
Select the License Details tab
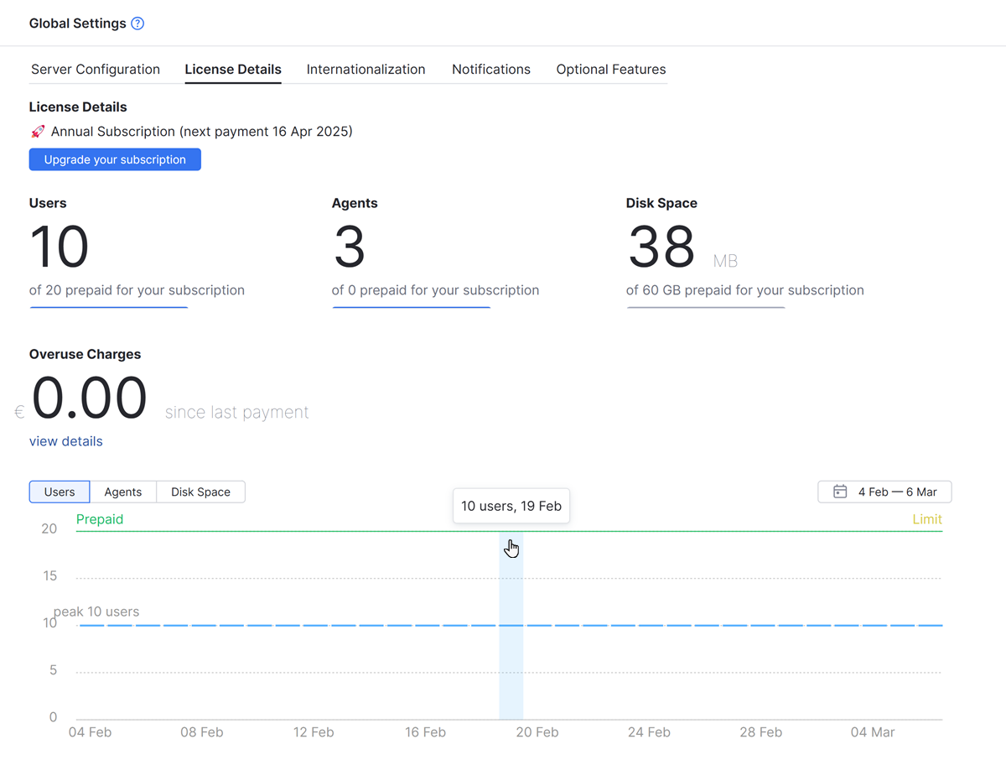(x=232, y=70)
